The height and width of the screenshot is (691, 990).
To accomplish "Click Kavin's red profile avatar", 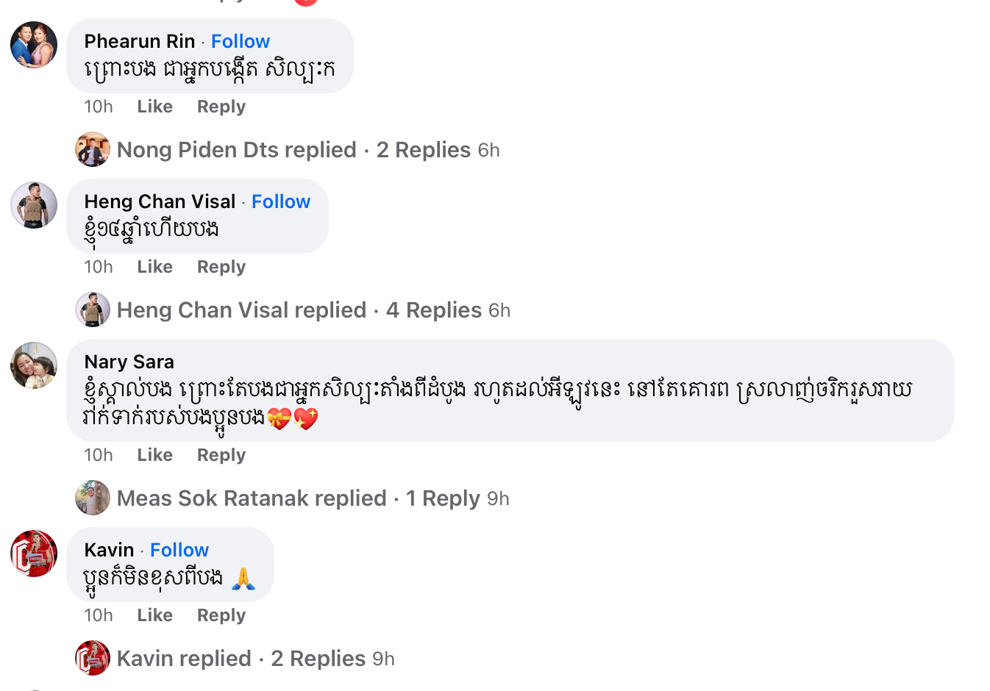I will pos(34,554).
